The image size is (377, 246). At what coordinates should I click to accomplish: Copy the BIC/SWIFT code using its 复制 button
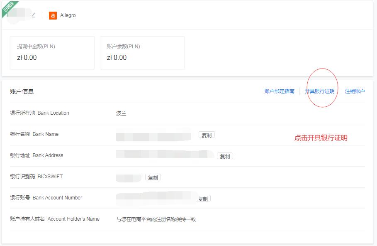(x=153, y=177)
